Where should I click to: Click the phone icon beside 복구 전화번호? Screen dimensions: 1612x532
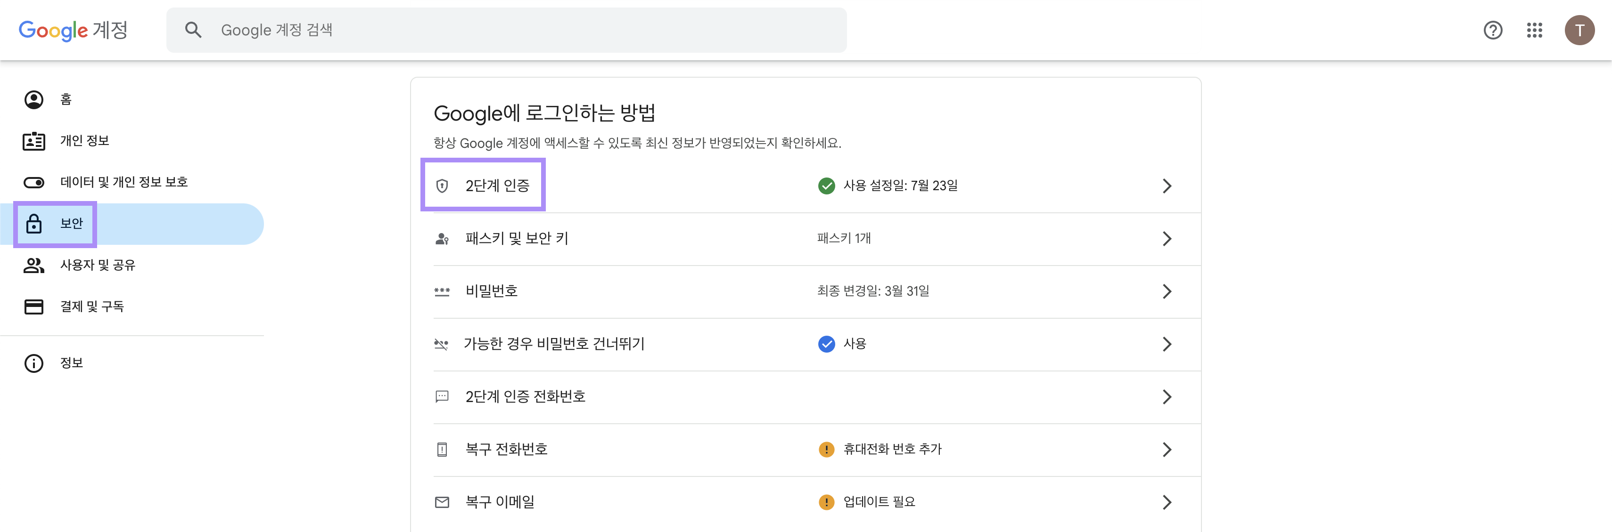click(442, 450)
